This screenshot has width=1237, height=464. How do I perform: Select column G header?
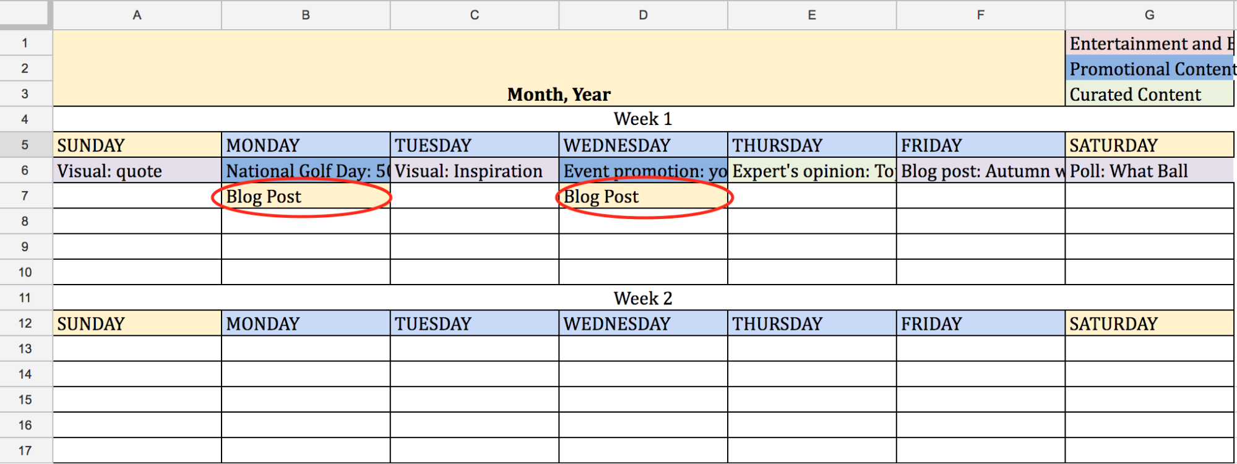[x=1149, y=15]
